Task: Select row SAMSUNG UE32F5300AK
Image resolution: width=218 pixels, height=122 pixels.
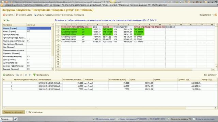Action: 110,89
